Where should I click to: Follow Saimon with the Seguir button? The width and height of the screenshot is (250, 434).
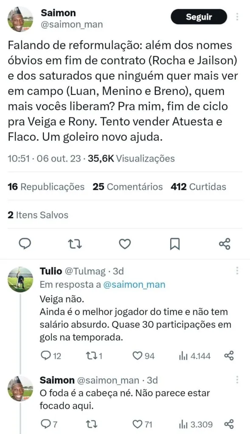199,17
